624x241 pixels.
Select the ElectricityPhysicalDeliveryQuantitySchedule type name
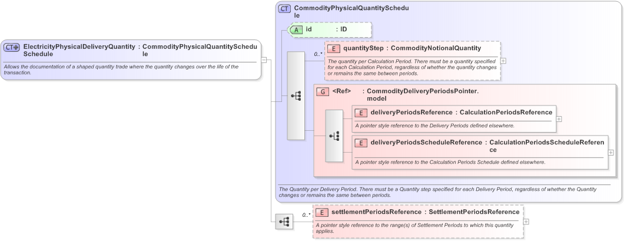(79, 50)
